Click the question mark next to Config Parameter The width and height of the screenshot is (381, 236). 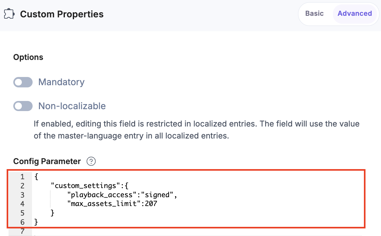coord(91,161)
